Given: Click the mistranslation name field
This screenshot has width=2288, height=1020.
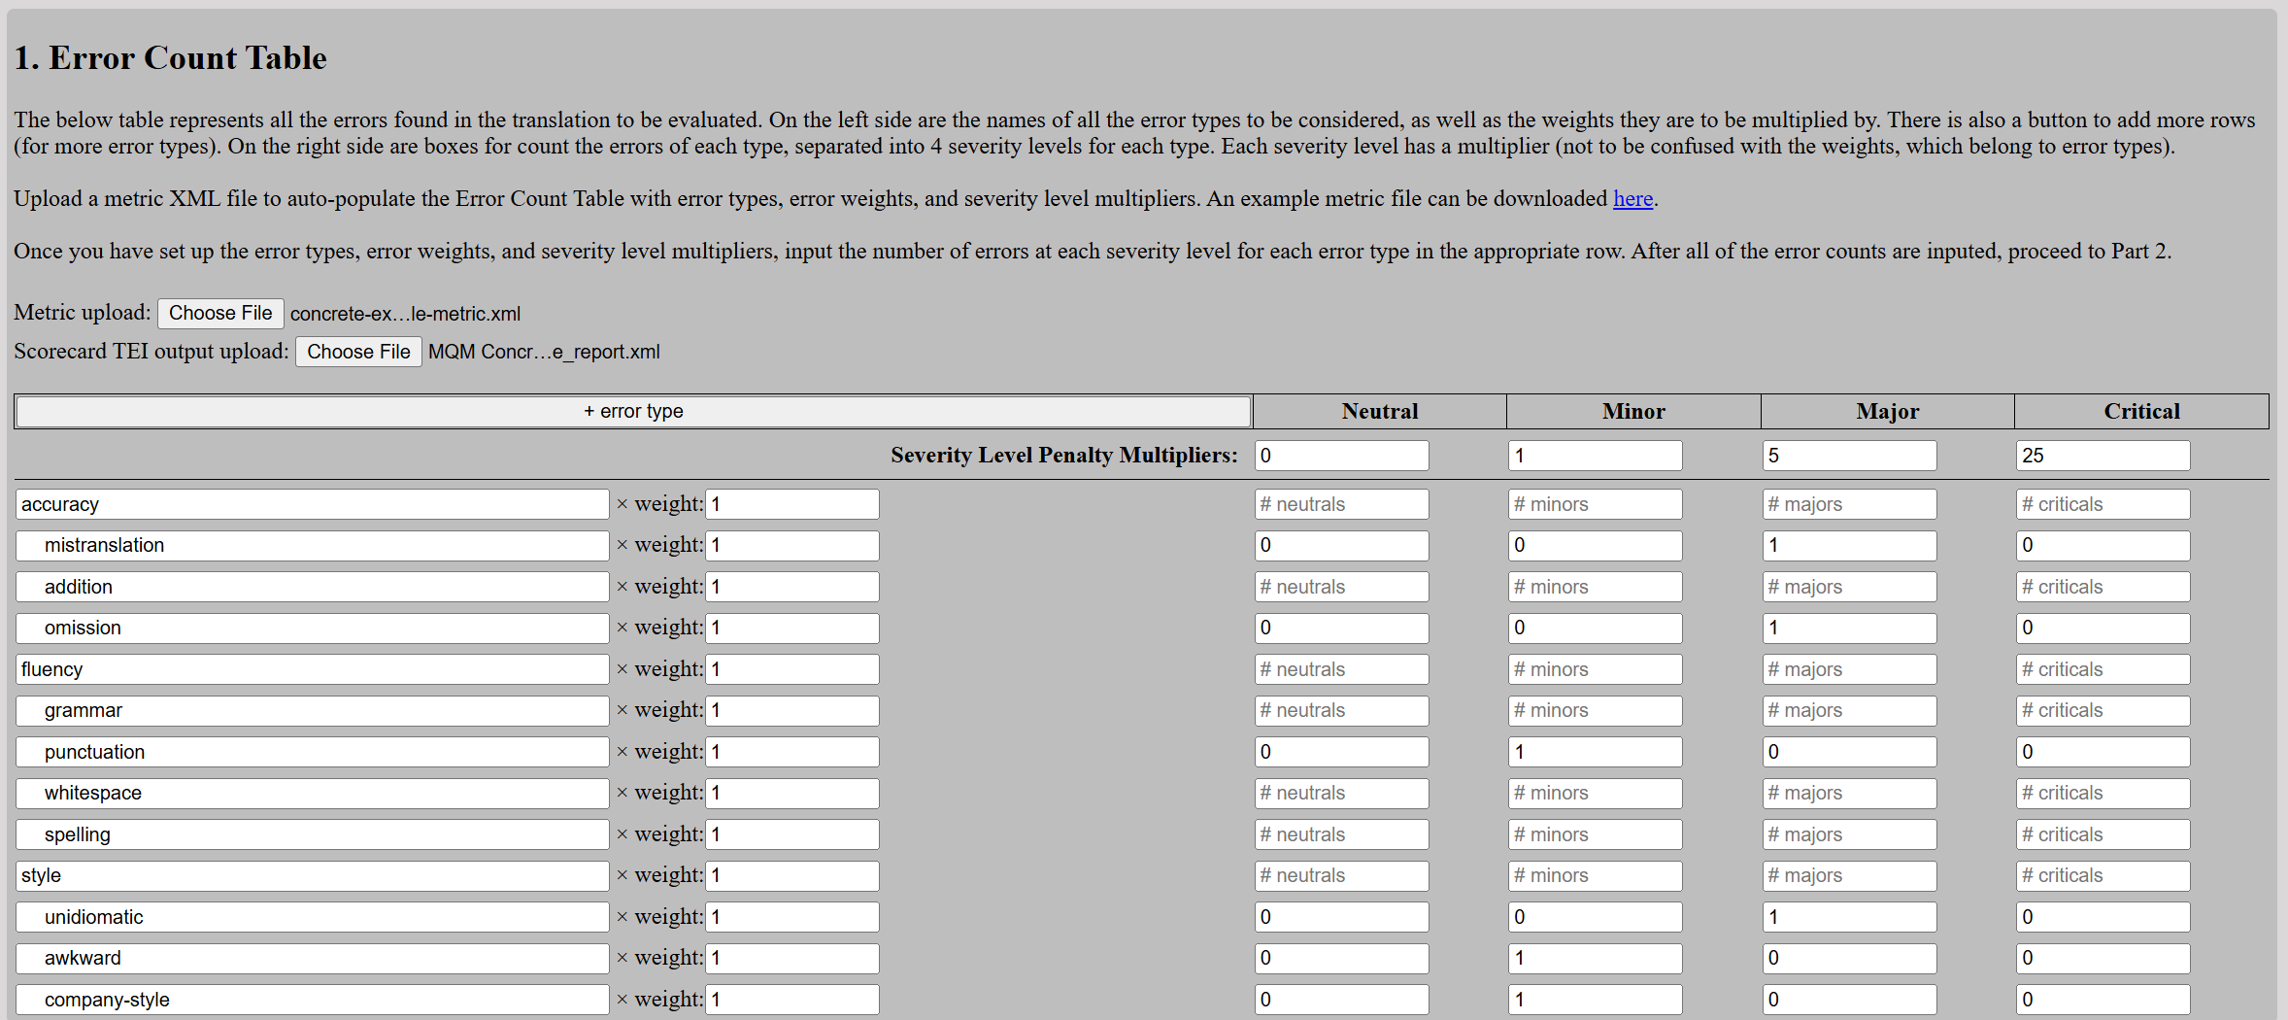Looking at the screenshot, I should coord(313,545).
